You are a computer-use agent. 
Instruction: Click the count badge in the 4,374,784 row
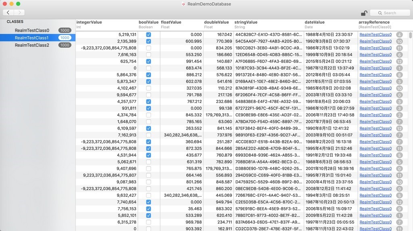(x=399, y=115)
